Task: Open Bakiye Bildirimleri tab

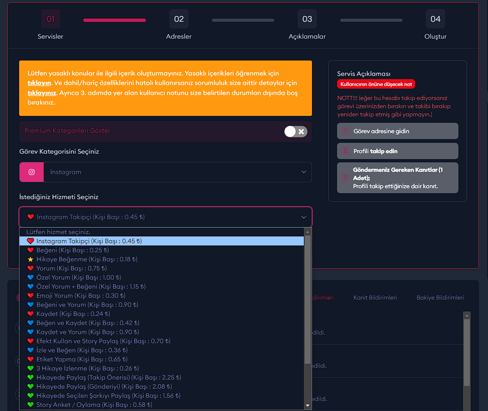Action: tap(440, 298)
